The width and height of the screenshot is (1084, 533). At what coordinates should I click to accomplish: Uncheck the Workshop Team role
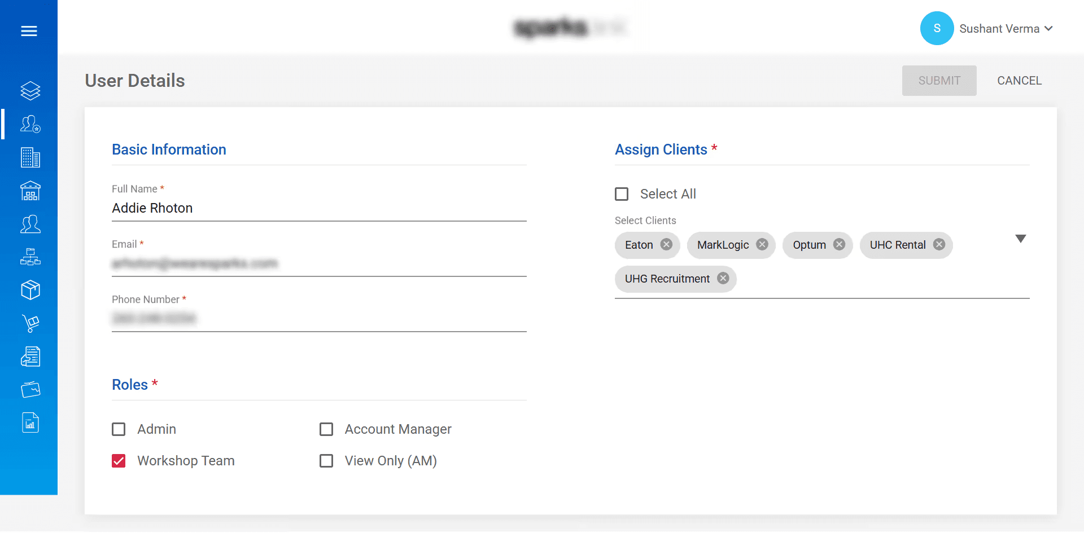(119, 461)
